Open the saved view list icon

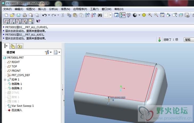(175, 15)
